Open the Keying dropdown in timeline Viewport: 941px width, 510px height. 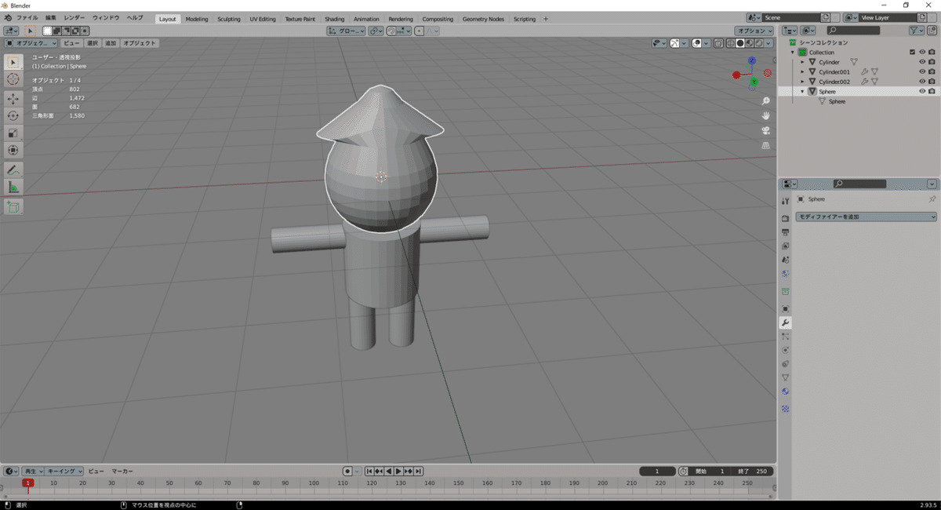(65, 471)
